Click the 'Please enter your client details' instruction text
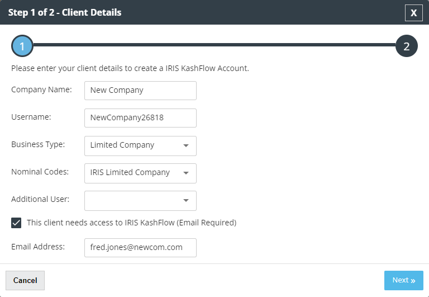This screenshot has height=297, width=429. (x=130, y=68)
